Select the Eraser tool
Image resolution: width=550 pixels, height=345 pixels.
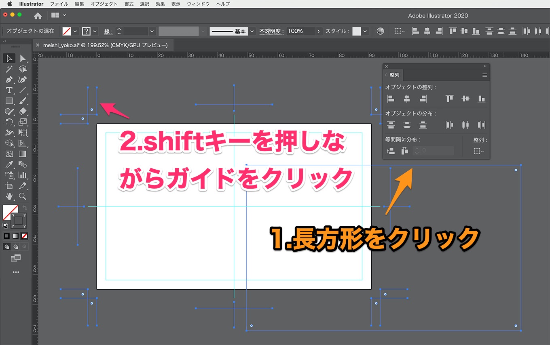click(x=23, y=111)
